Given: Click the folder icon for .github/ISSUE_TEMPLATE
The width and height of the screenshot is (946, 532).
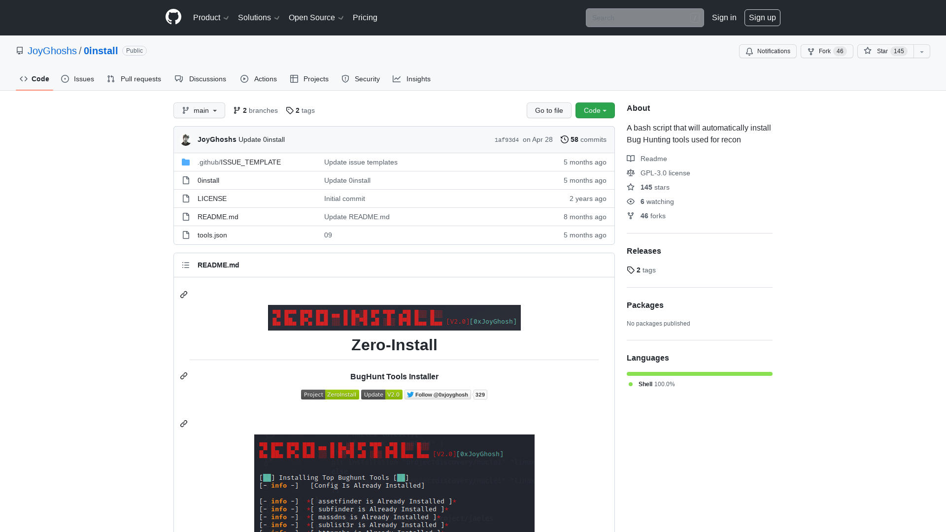Looking at the screenshot, I should 186,162.
